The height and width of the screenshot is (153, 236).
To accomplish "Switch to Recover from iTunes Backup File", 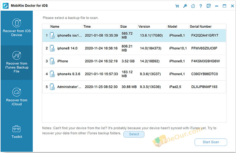I will click(17, 62).
